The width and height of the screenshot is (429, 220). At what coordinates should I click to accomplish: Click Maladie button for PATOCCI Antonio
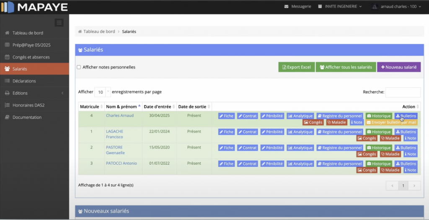click(x=390, y=170)
